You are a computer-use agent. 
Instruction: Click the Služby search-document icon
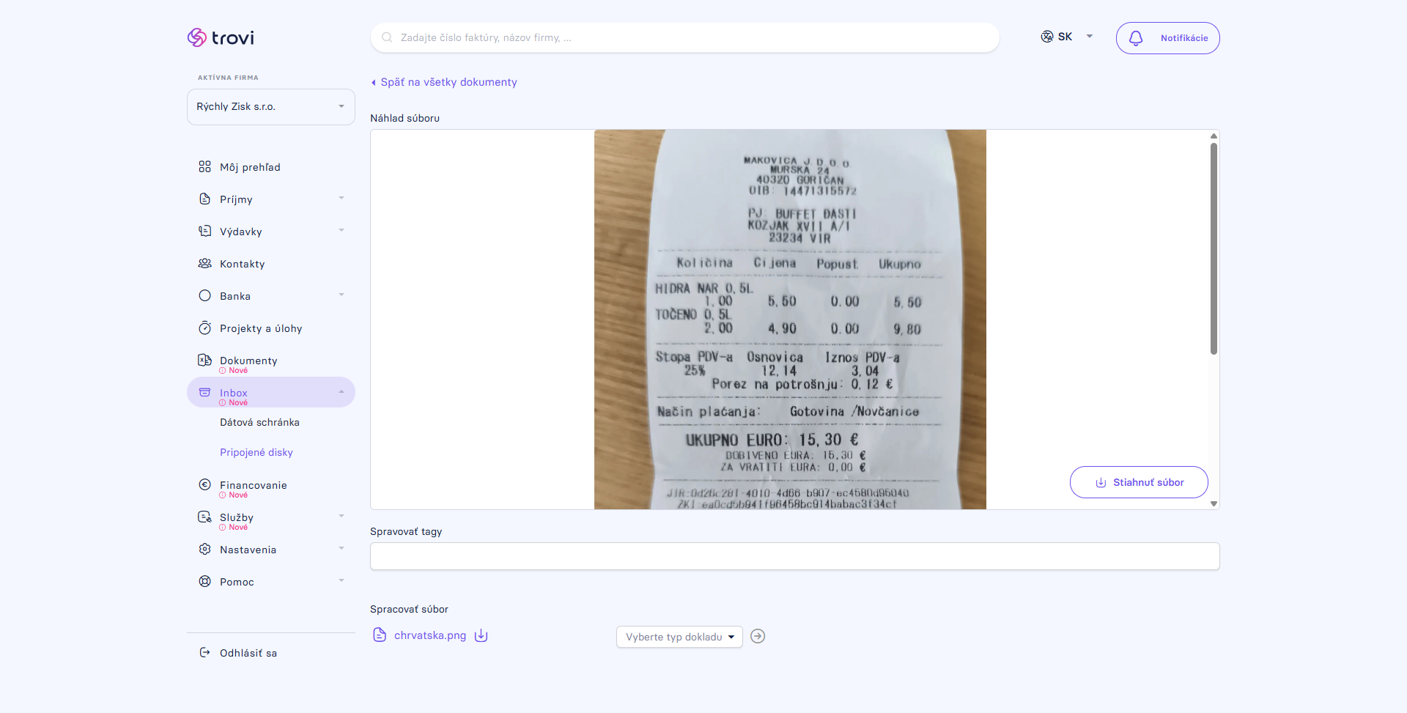[x=205, y=517]
